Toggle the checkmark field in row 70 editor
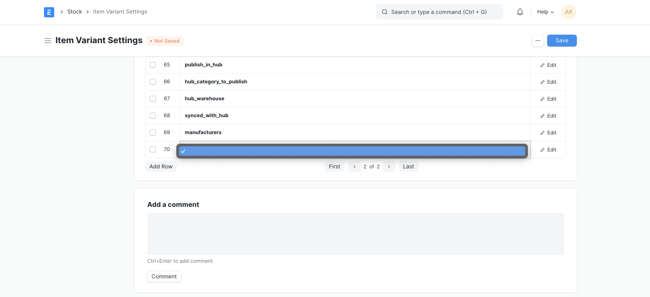 click(183, 151)
